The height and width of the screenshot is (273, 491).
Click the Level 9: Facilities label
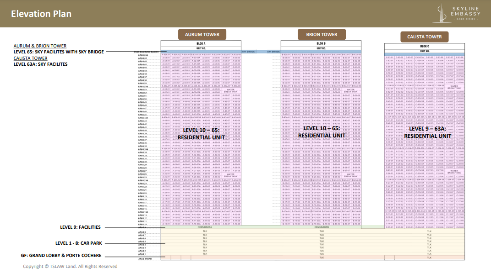(x=80, y=227)
